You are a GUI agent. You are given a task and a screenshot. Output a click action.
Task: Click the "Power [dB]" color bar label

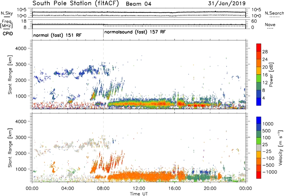pyautogui.click(x=271, y=75)
